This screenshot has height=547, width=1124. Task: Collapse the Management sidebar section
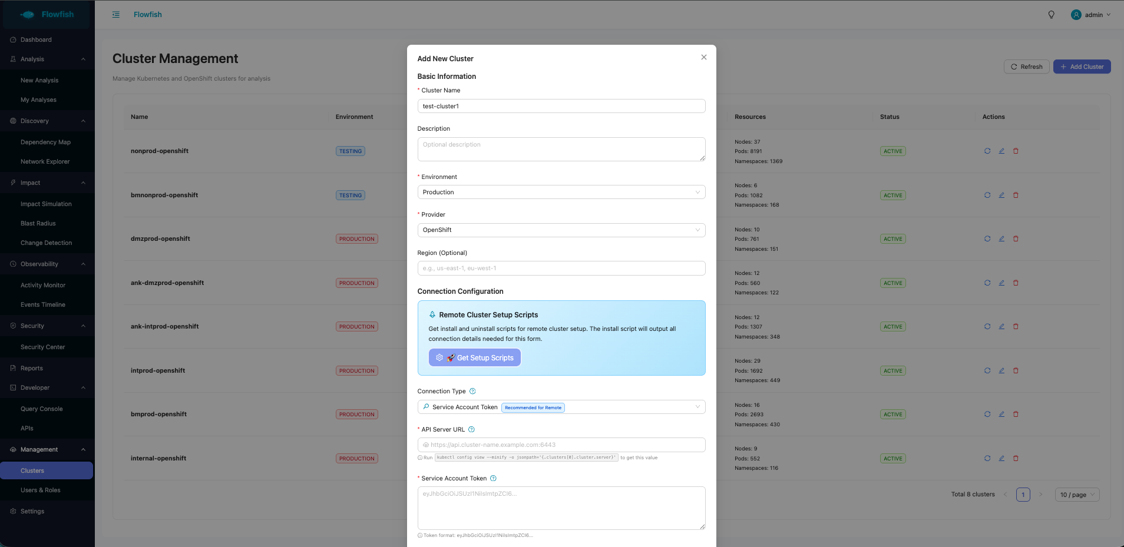coord(47,449)
